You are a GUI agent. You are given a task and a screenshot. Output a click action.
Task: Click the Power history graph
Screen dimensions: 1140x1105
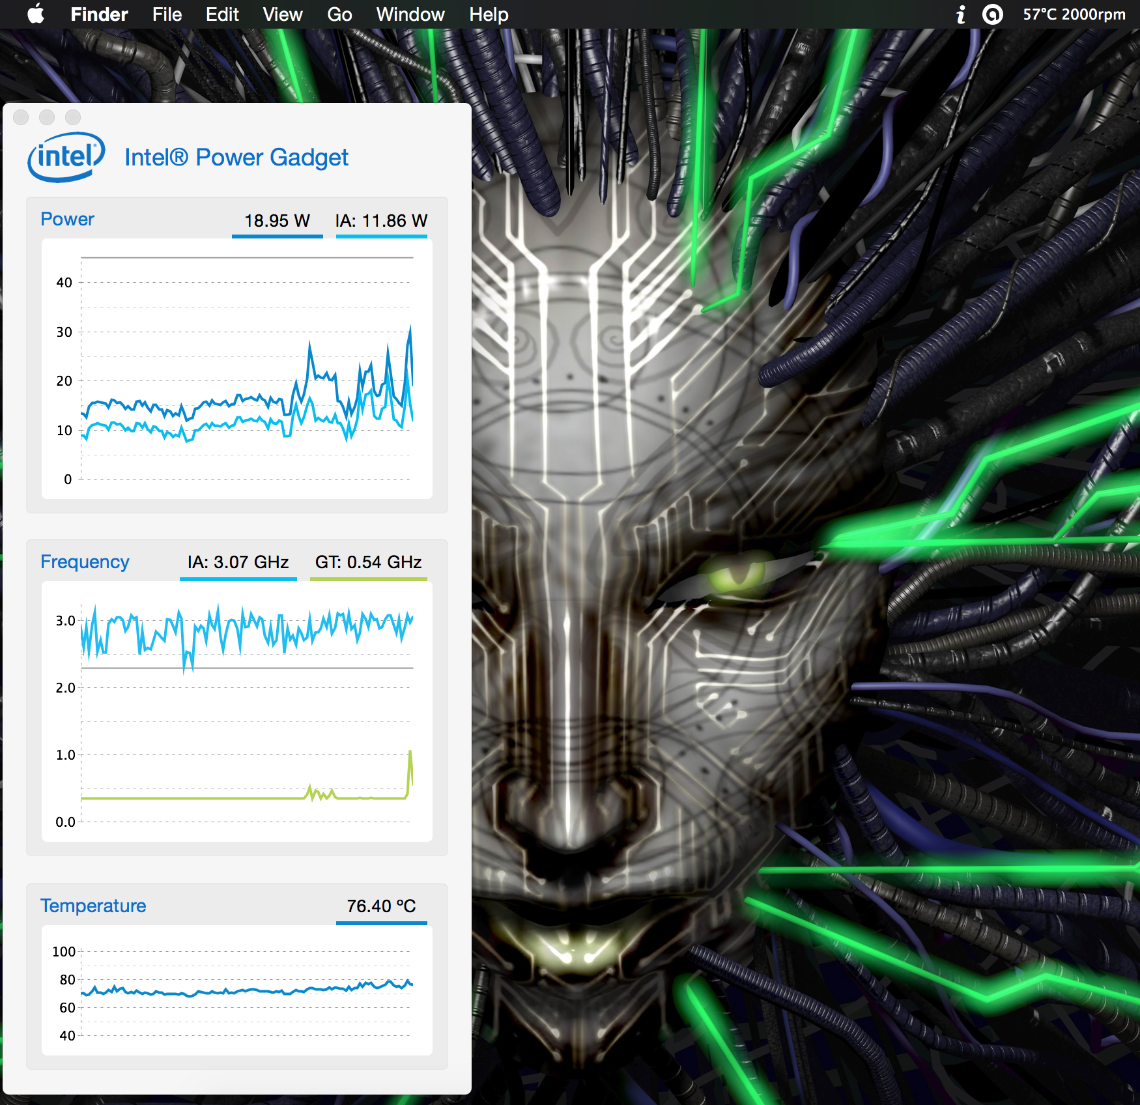click(x=237, y=369)
